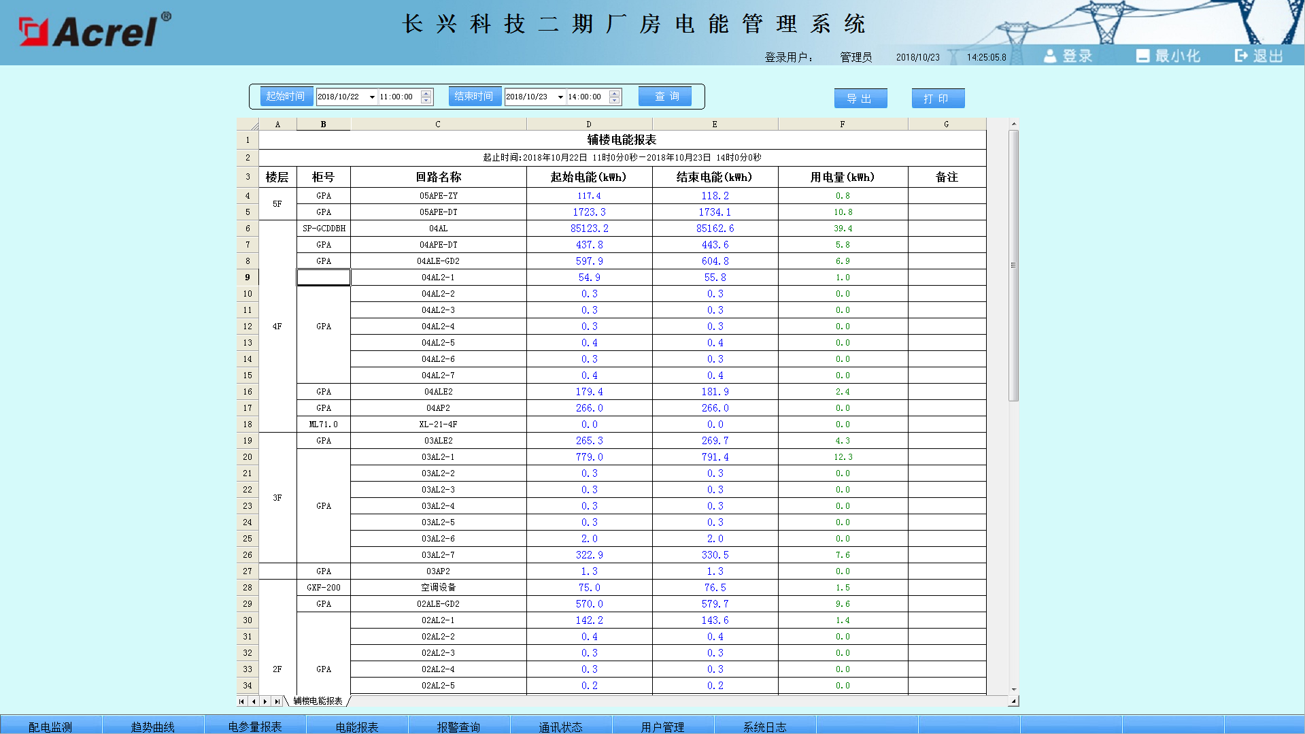Switch to 趋势曲线 tab
The height and width of the screenshot is (734, 1305).
point(153,727)
